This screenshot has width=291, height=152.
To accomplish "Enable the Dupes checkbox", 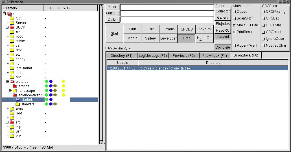I will pos(234,12).
